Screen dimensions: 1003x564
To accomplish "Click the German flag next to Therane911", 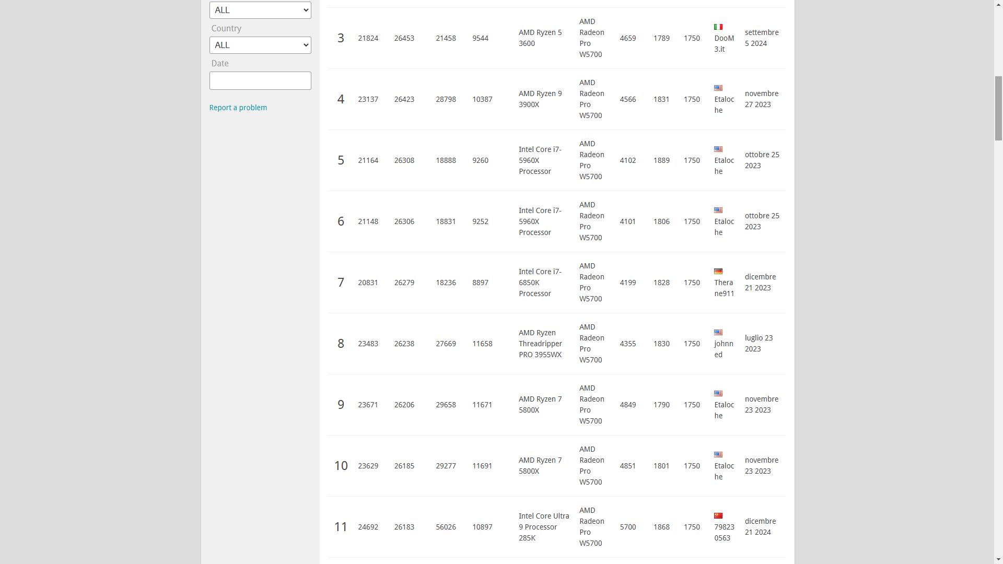I will pyautogui.click(x=718, y=272).
